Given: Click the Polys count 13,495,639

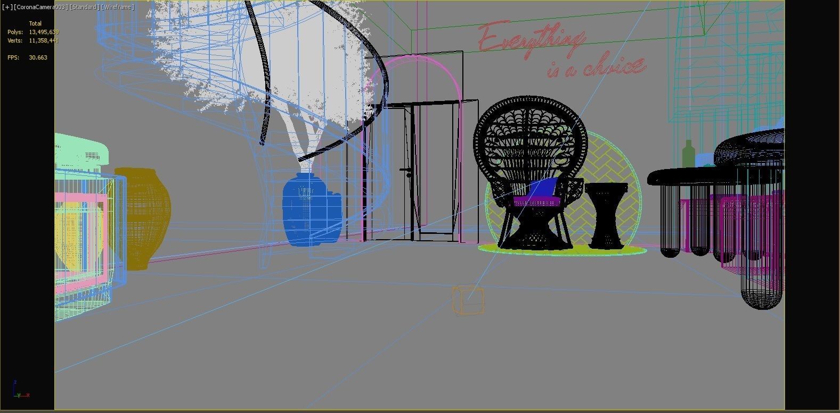Looking at the screenshot, I should (44, 32).
